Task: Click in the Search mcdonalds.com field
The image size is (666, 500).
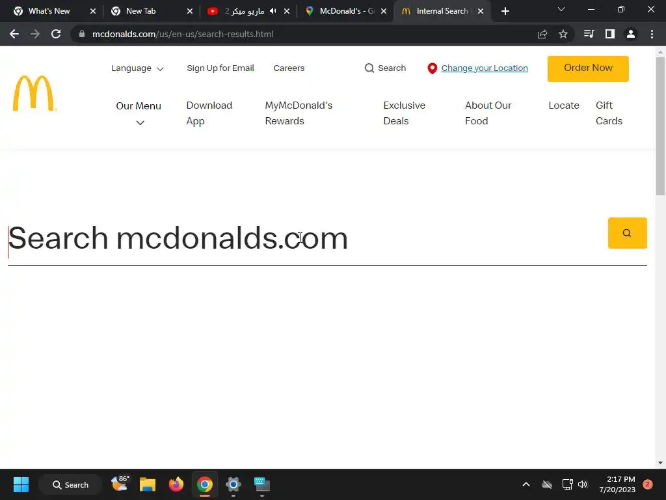Action: pos(306,238)
